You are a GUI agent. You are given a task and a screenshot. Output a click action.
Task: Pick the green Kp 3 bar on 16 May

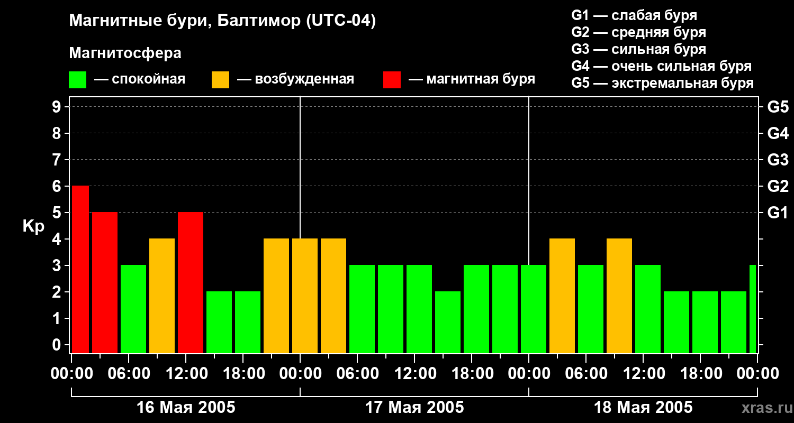click(133, 309)
